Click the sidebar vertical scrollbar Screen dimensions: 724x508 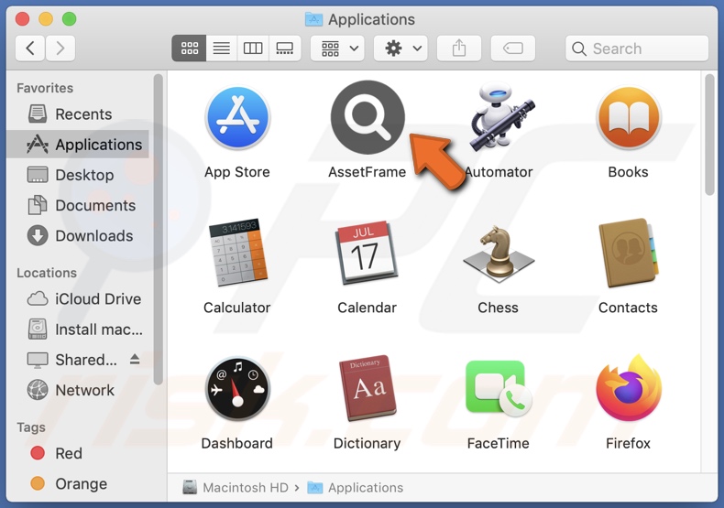(x=159, y=229)
